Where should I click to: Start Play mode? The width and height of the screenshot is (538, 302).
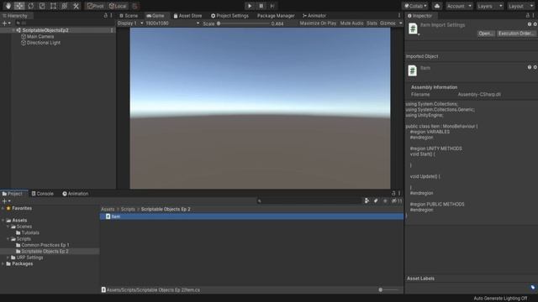coord(250,6)
